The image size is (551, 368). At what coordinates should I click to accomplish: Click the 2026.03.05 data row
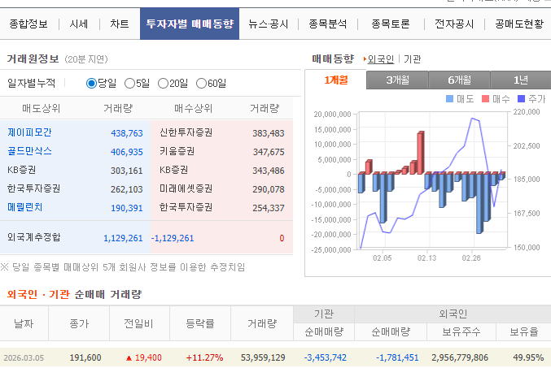point(275,357)
